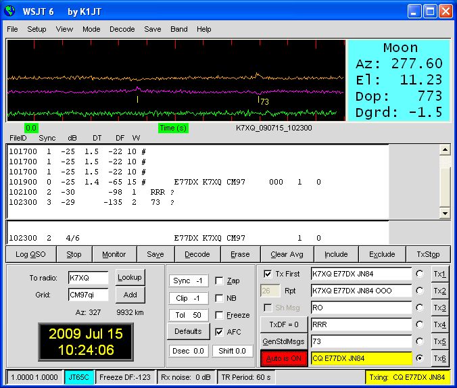Click the Erase button
Viewport: 457px width, 388px height.
tap(240, 254)
